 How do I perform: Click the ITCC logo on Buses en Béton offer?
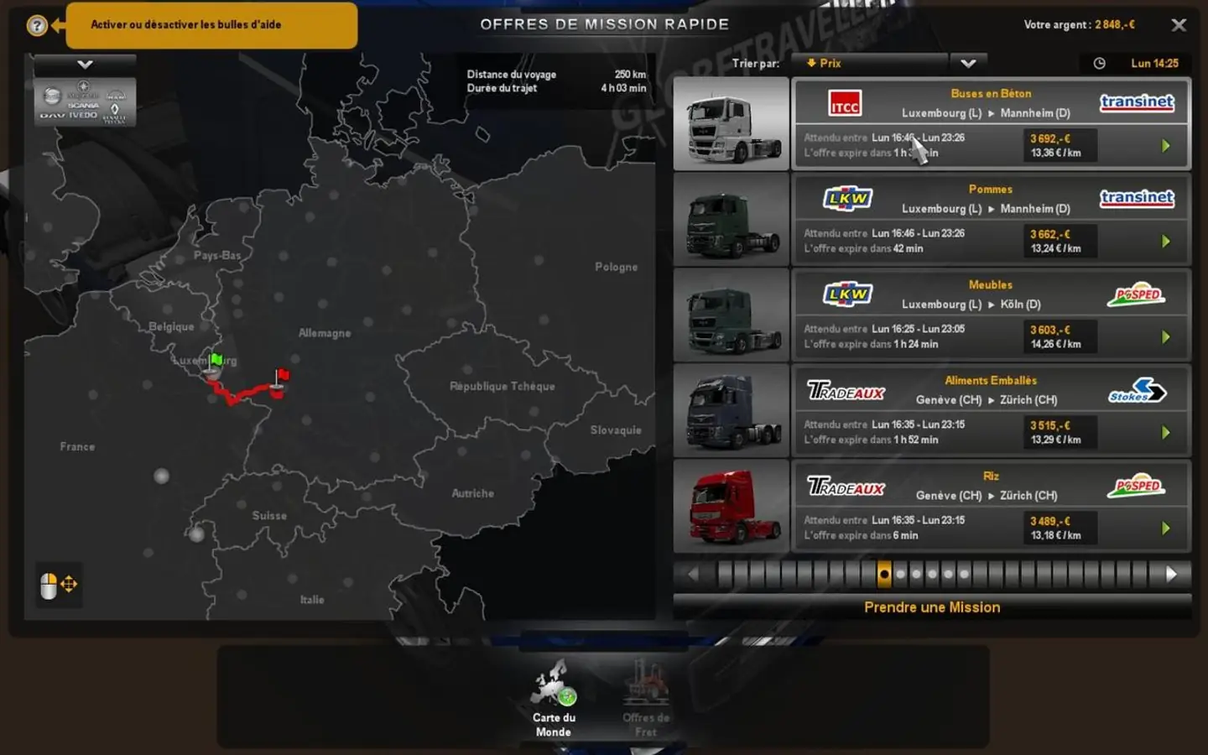[x=843, y=103]
